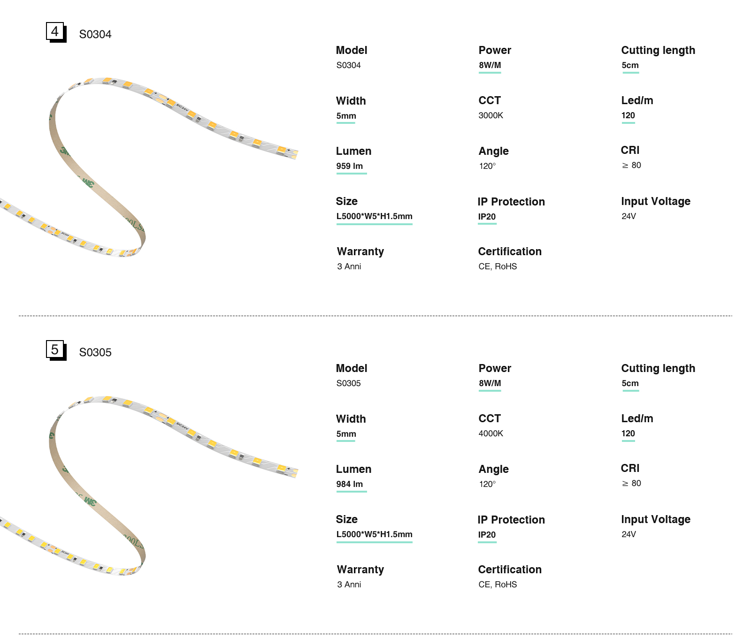This screenshot has height=638, width=751.
Task: Click the 8W/M power value for S0304
Action: (490, 65)
